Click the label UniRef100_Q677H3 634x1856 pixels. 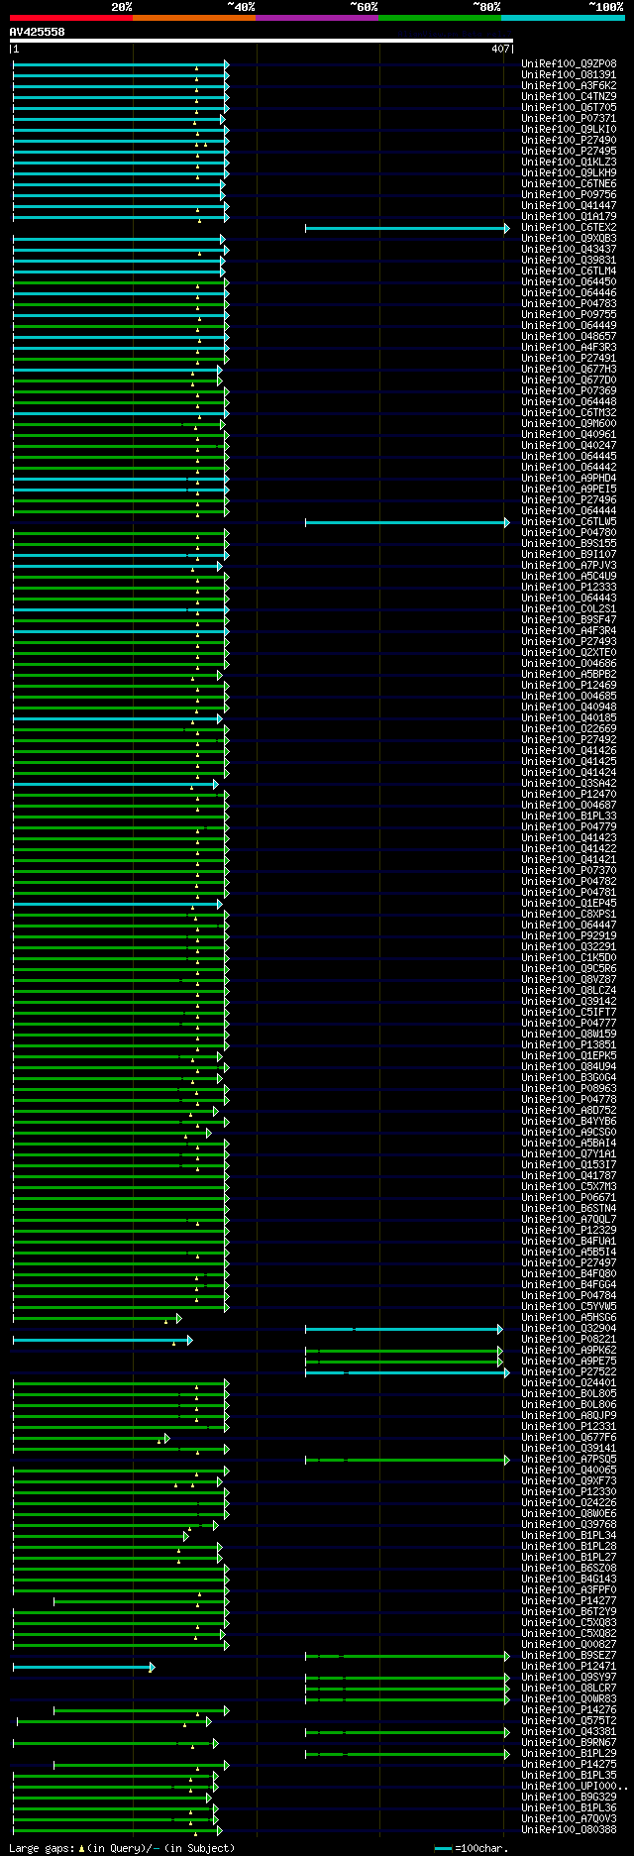tap(569, 370)
